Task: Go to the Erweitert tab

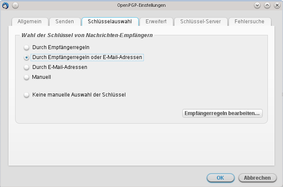Action: pyautogui.click(x=156, y=22)
